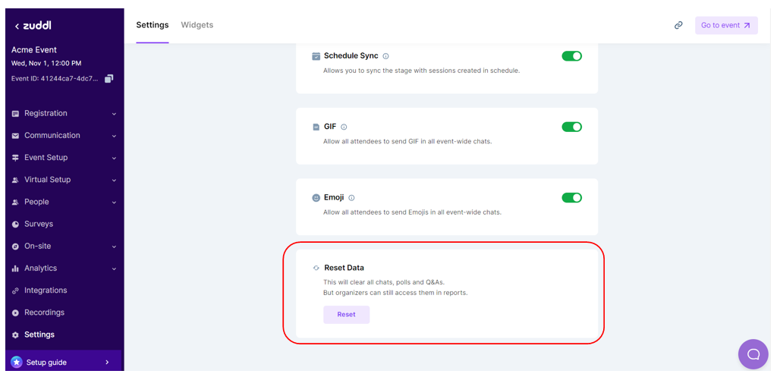Open the chat support bubble icon

(753, 354)
